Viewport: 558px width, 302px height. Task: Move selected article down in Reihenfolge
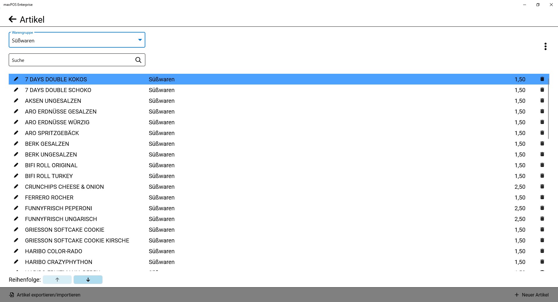(x=88, y=280)
